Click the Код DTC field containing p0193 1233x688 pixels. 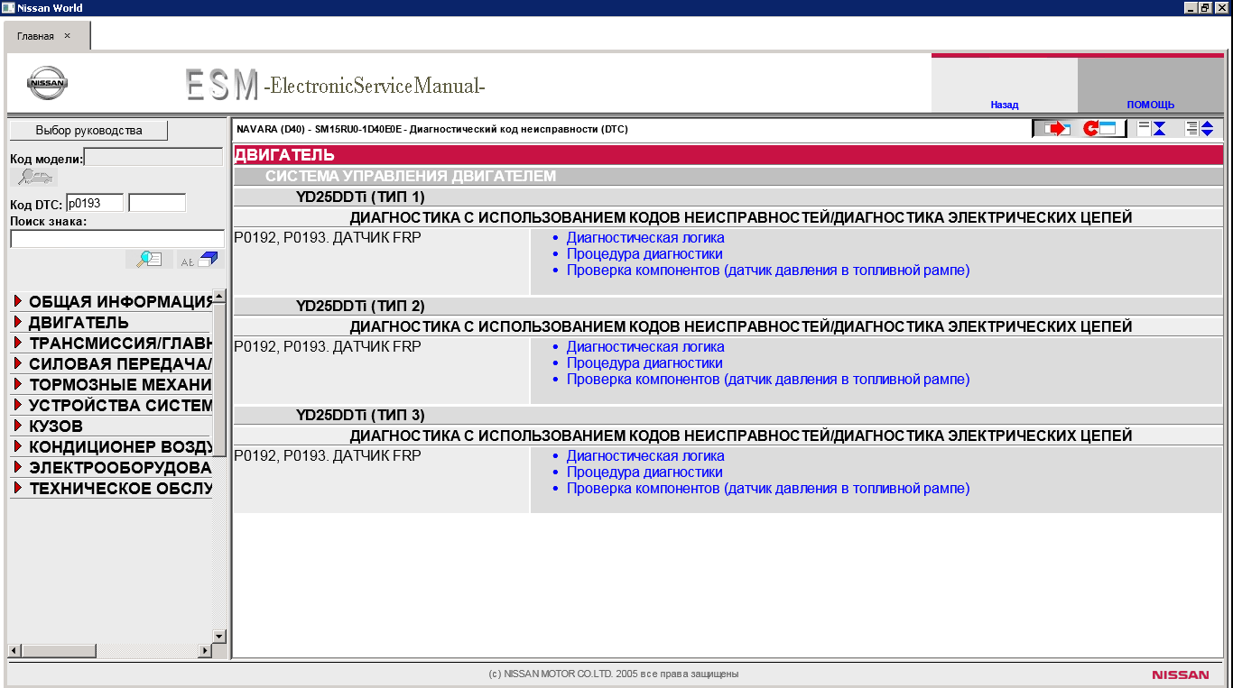[x=95, y=203]
